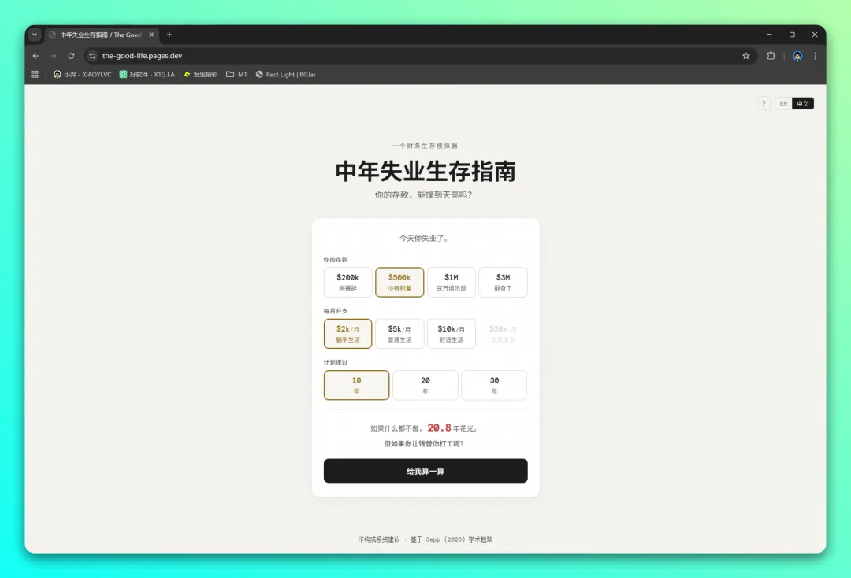
Task: Open new tab with plus icon
Action: point(169,35)
